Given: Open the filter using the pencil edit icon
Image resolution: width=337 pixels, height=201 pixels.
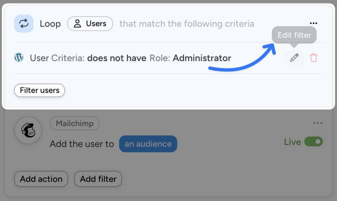Looking at the screenshot, I should click(294, 58).
